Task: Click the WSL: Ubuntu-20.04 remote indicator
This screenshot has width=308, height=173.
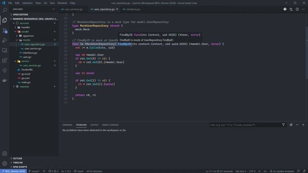Action: [13, 171]
